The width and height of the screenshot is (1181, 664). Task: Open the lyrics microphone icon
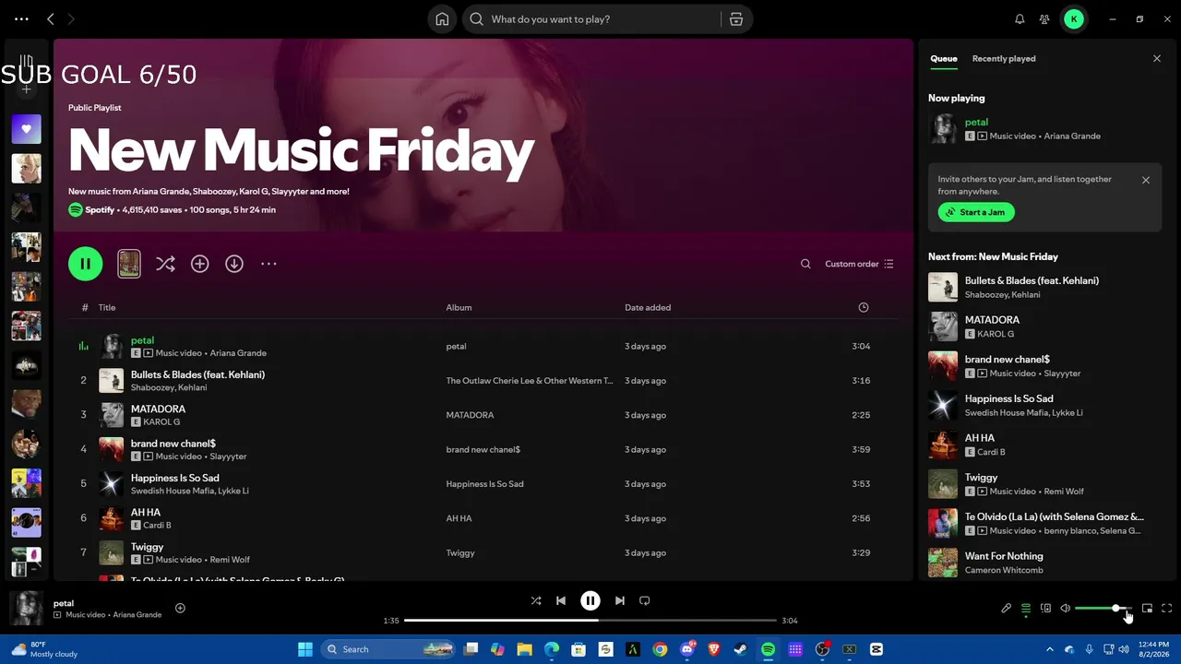coord(1007,609)
